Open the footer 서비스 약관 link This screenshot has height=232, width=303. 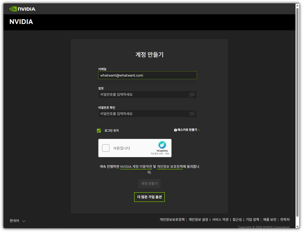220,220
